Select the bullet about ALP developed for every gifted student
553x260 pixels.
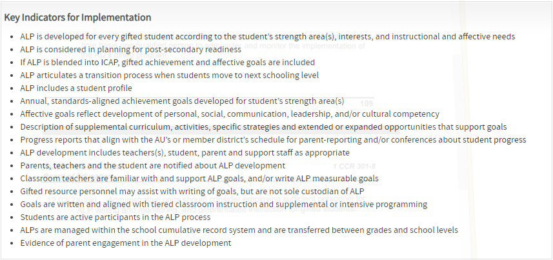click(267, 37)
